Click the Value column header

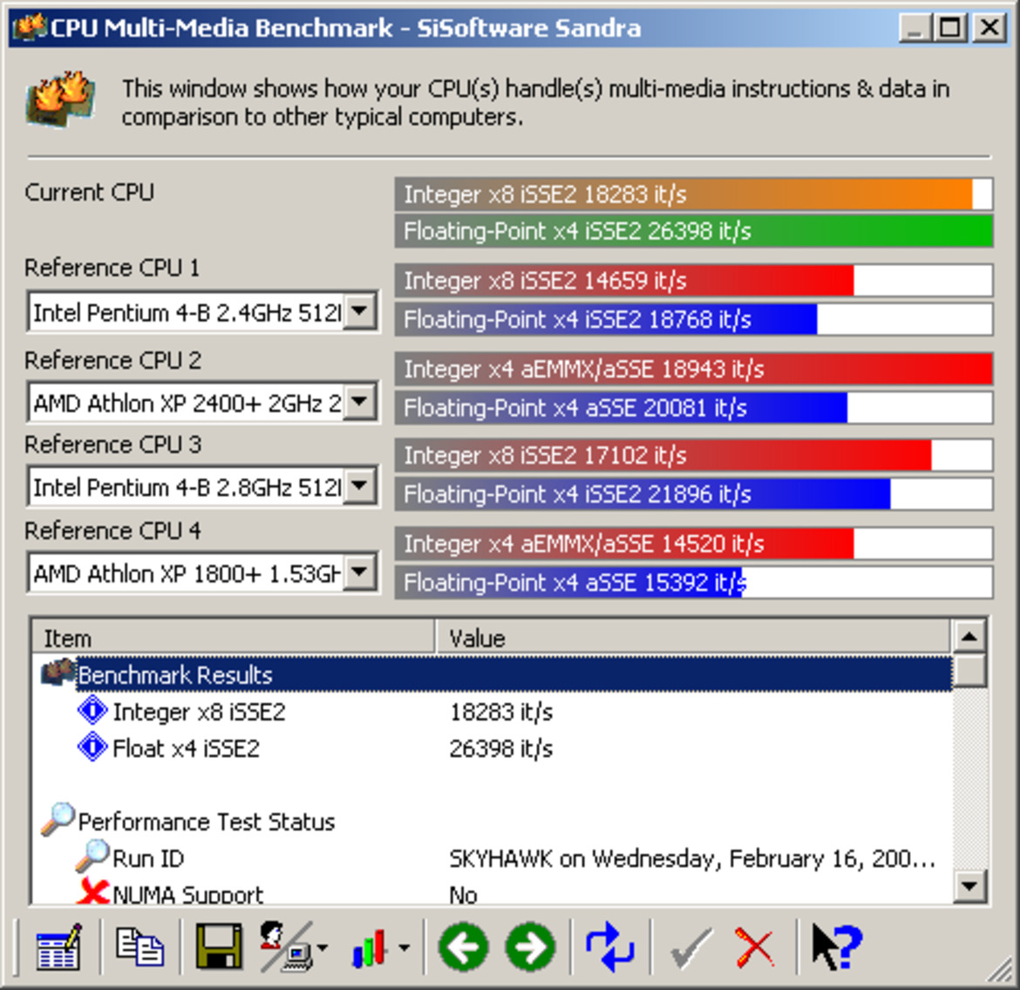pos(693,638)
